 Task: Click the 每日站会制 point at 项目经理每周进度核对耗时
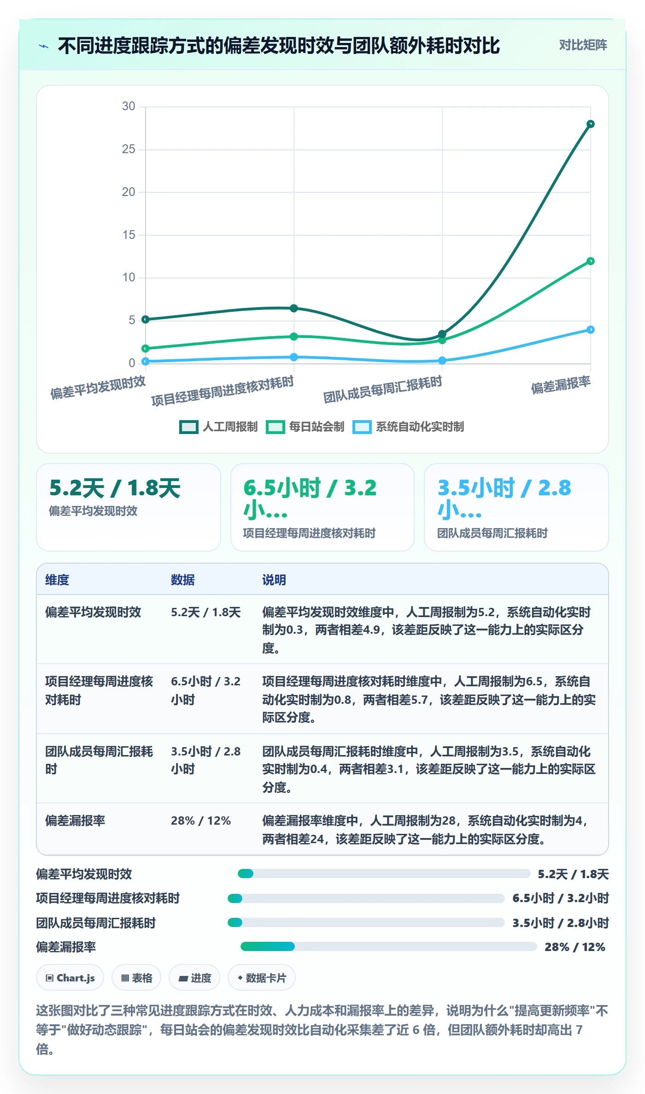[294, 336]
